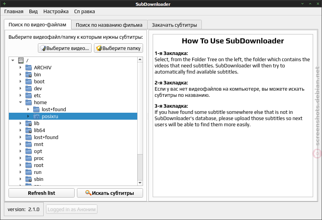Switch to Закачать субтитры tab
The height and width of the screenshot is (220, 322).
point(174,25)
